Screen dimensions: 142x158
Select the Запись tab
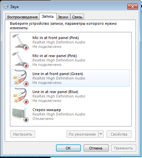(48, 17)
